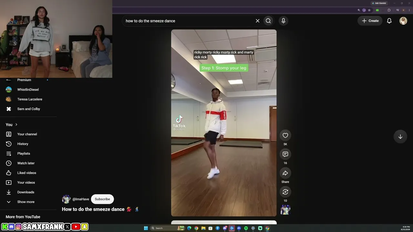Expand Show more in sidebar
This screenshot has width=413, height=232.
pyautogui.click(x=26, y=202)
